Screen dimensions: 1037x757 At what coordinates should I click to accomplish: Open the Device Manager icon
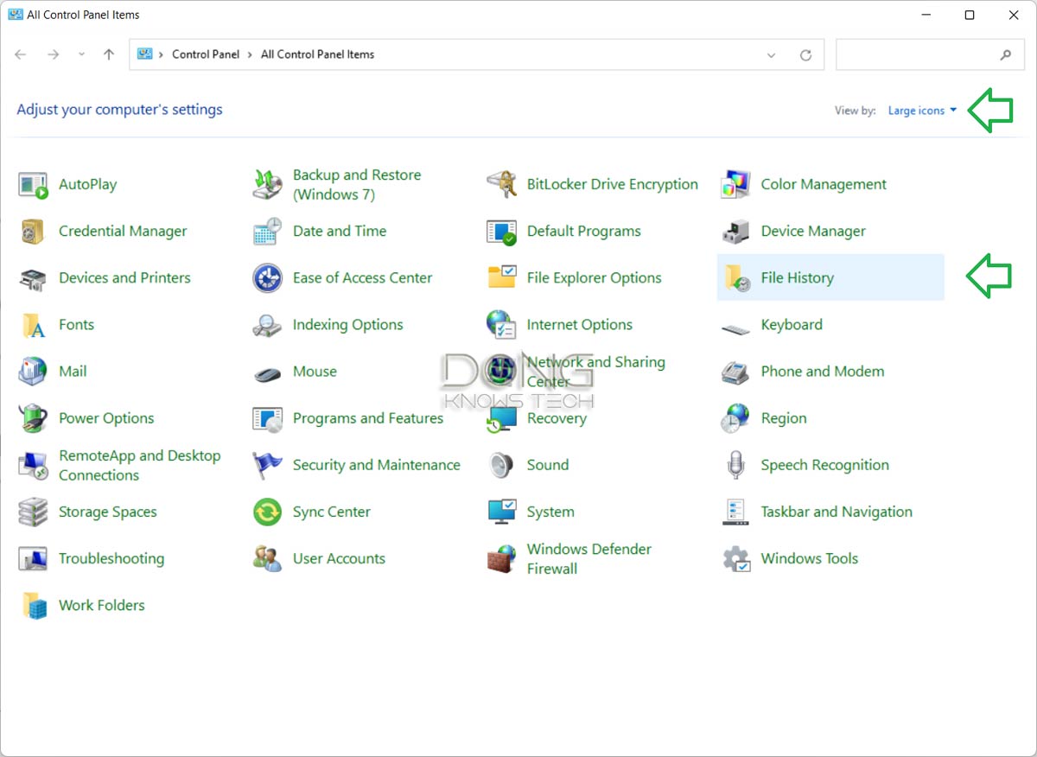tap(812, 232)
